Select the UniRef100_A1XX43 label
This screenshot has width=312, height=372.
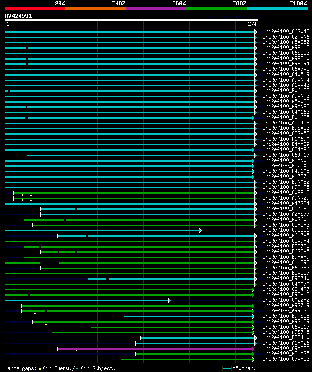[286, 85]
